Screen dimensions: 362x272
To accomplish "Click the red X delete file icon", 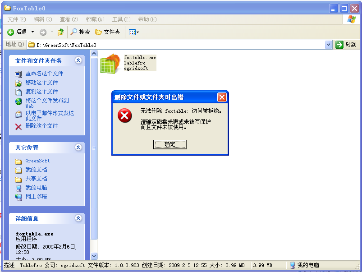I will click(18, 126).
